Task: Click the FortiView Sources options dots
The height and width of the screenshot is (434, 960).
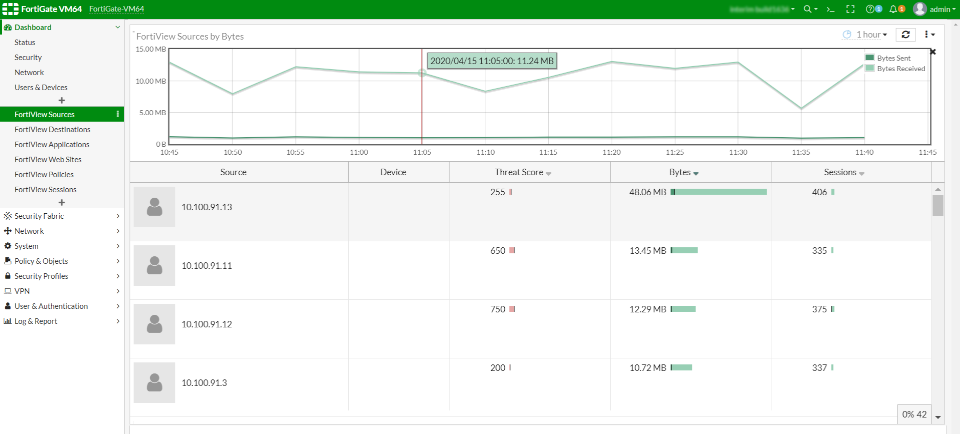Action: [x=118, y=114]
